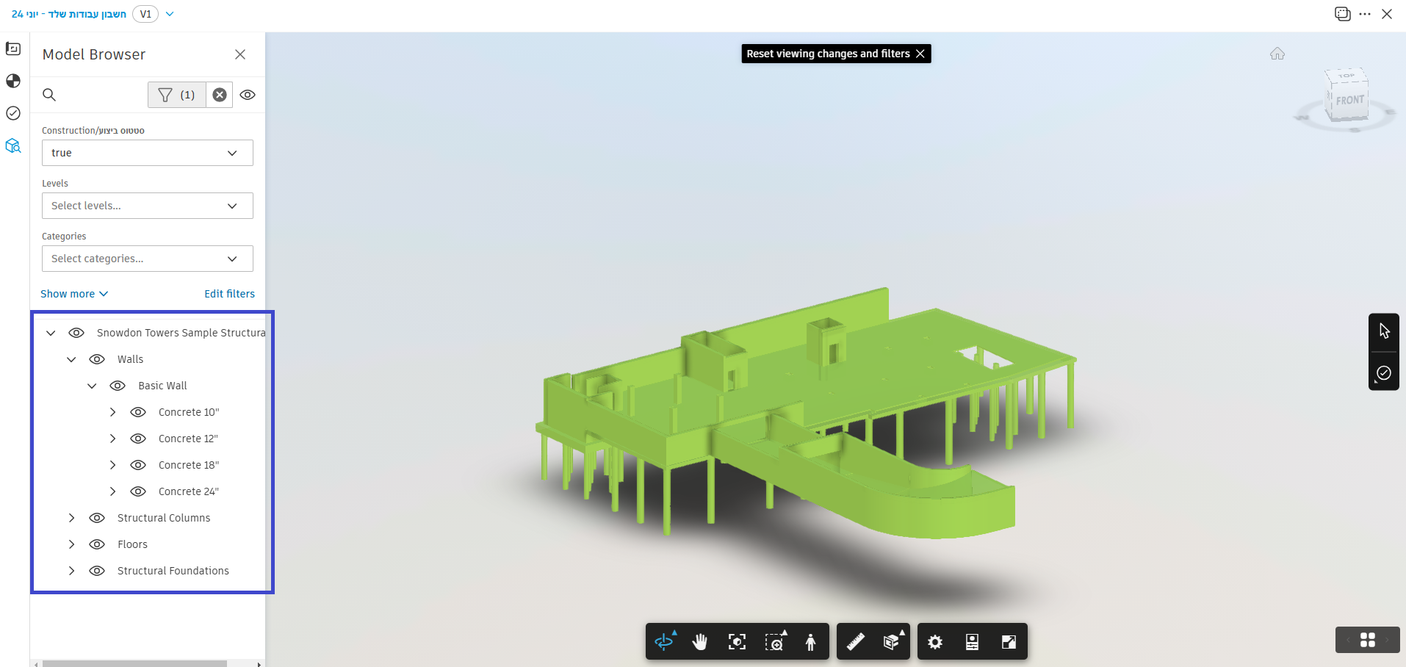Select the Orbit tool in bottom toolbar

pyautogui.click(x=664, y=641)
